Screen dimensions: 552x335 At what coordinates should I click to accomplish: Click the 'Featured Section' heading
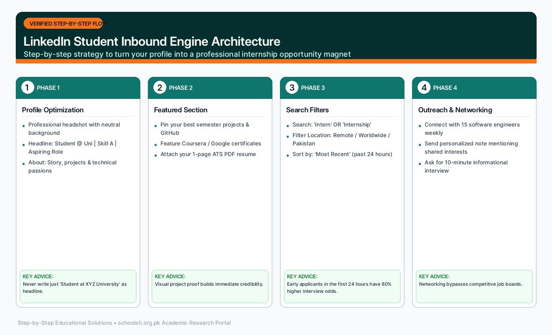181,110
